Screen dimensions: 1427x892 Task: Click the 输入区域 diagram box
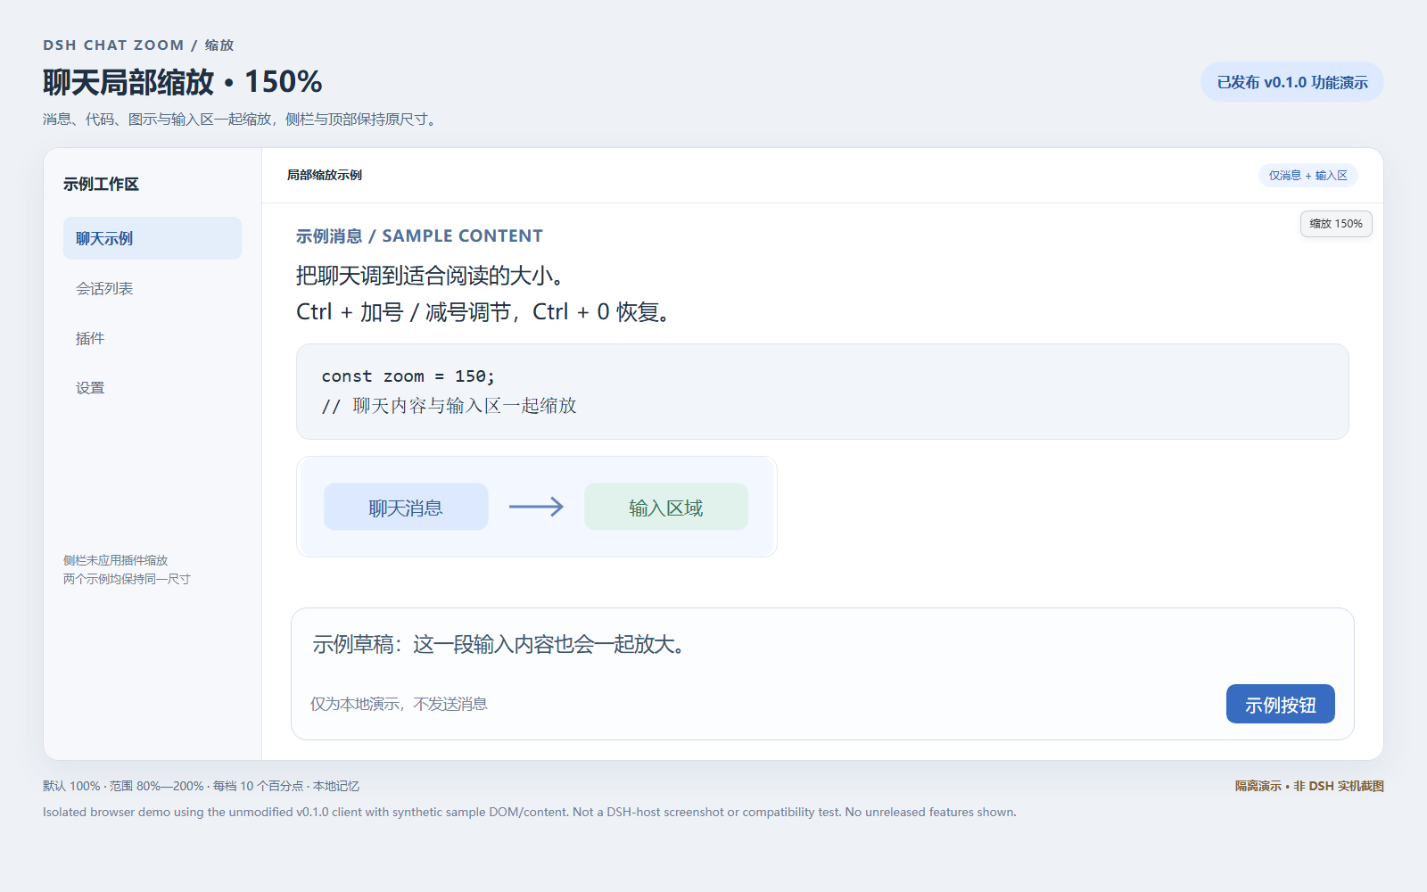pos(666,507)
